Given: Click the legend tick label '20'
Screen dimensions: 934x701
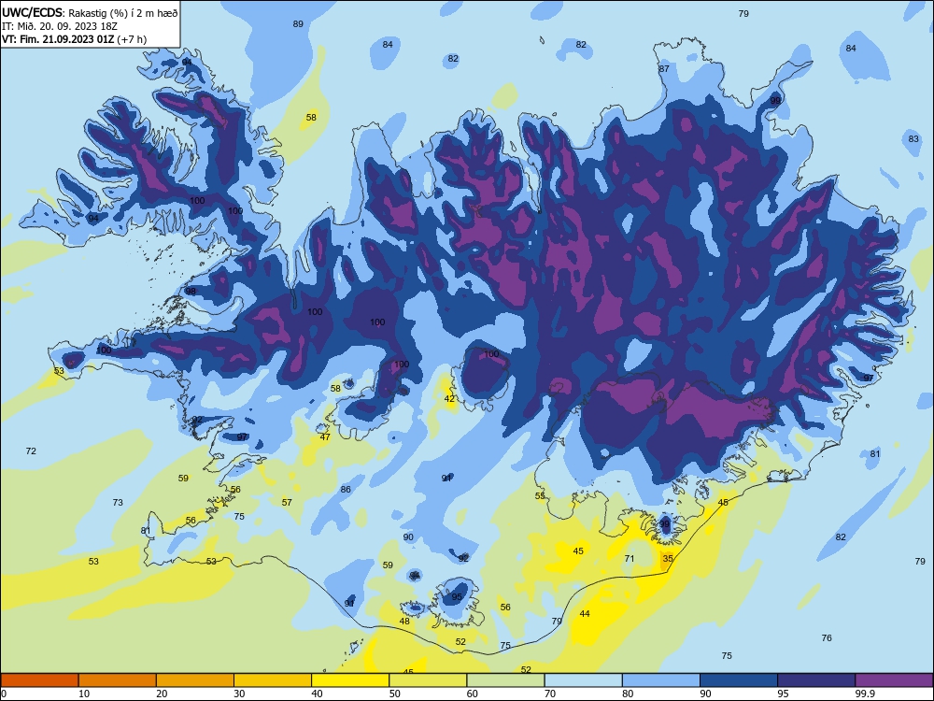Looking at the screenshot, I should click(x=162, y=694).
